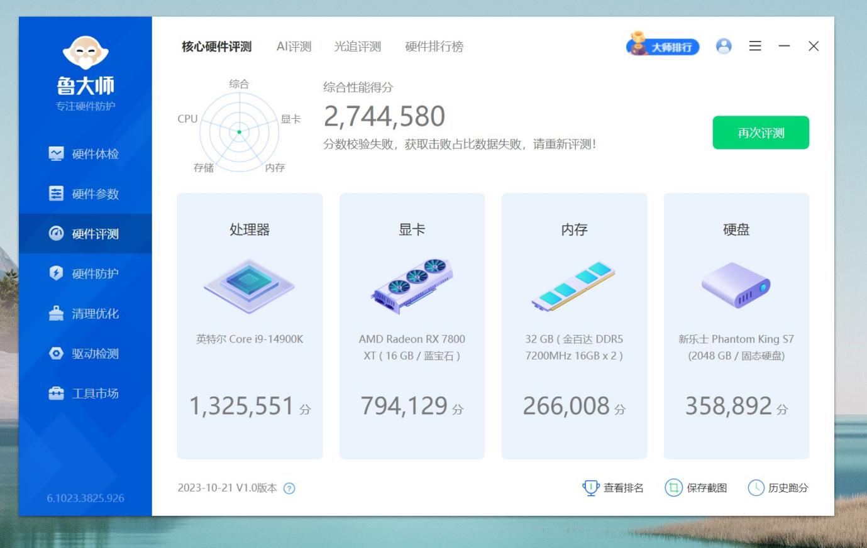Viewport: 867px width, 548px height.
Task: Click the 再次评测 green button
Action: coord(761,133)
